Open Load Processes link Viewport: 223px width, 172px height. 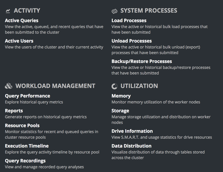tap(129, 20)
